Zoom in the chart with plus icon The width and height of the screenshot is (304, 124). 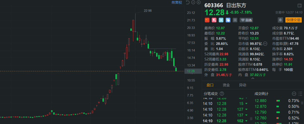click(199, 3)
